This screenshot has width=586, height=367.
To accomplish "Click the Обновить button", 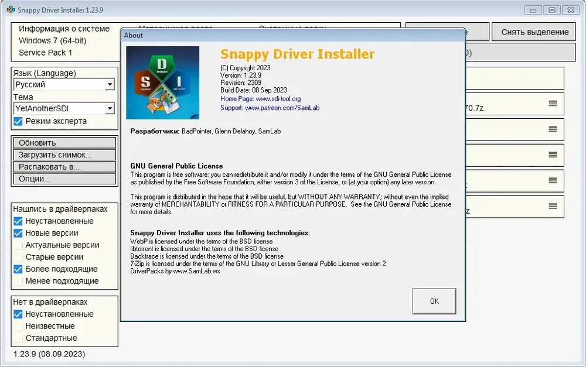I will 64,143.
